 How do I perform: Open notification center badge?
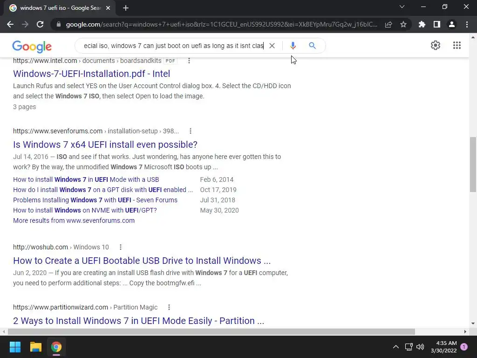464,347
